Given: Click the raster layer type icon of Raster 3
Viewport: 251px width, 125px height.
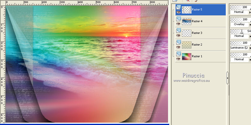Looking at the screenshot, I should [x=179, y=30].
